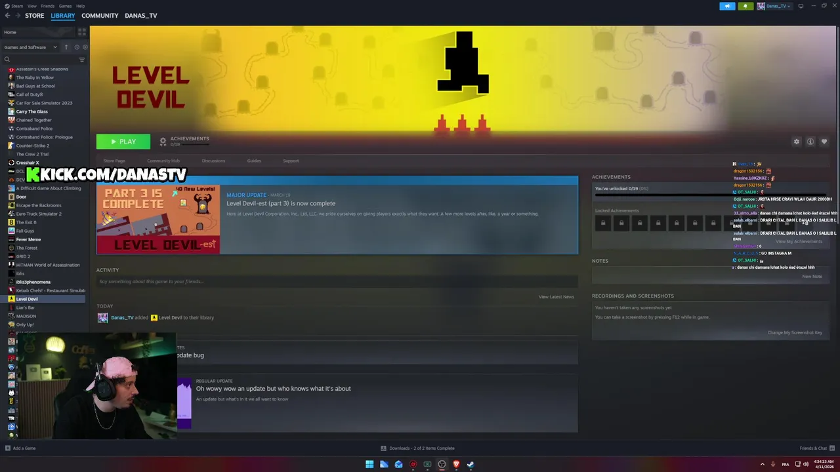Open the Friends menu

[x=48, y=6]
